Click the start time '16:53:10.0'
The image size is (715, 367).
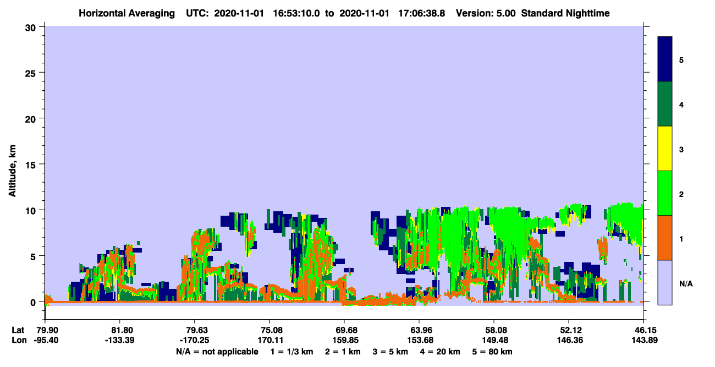[298, 13]
